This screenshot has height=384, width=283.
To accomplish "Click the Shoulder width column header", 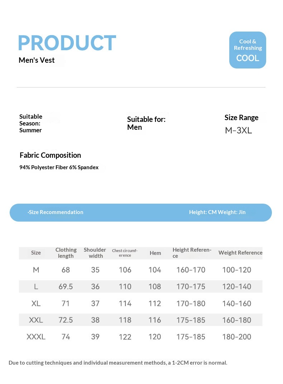I will (x=95, y=253).
